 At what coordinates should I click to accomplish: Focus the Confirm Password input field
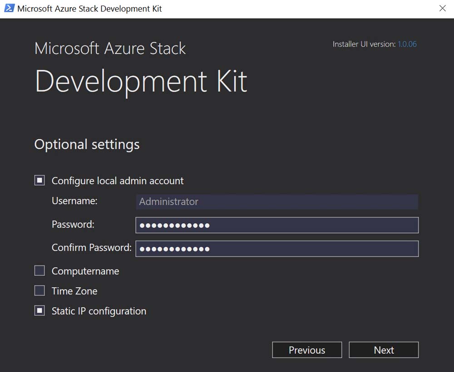[x=276, y=249]
